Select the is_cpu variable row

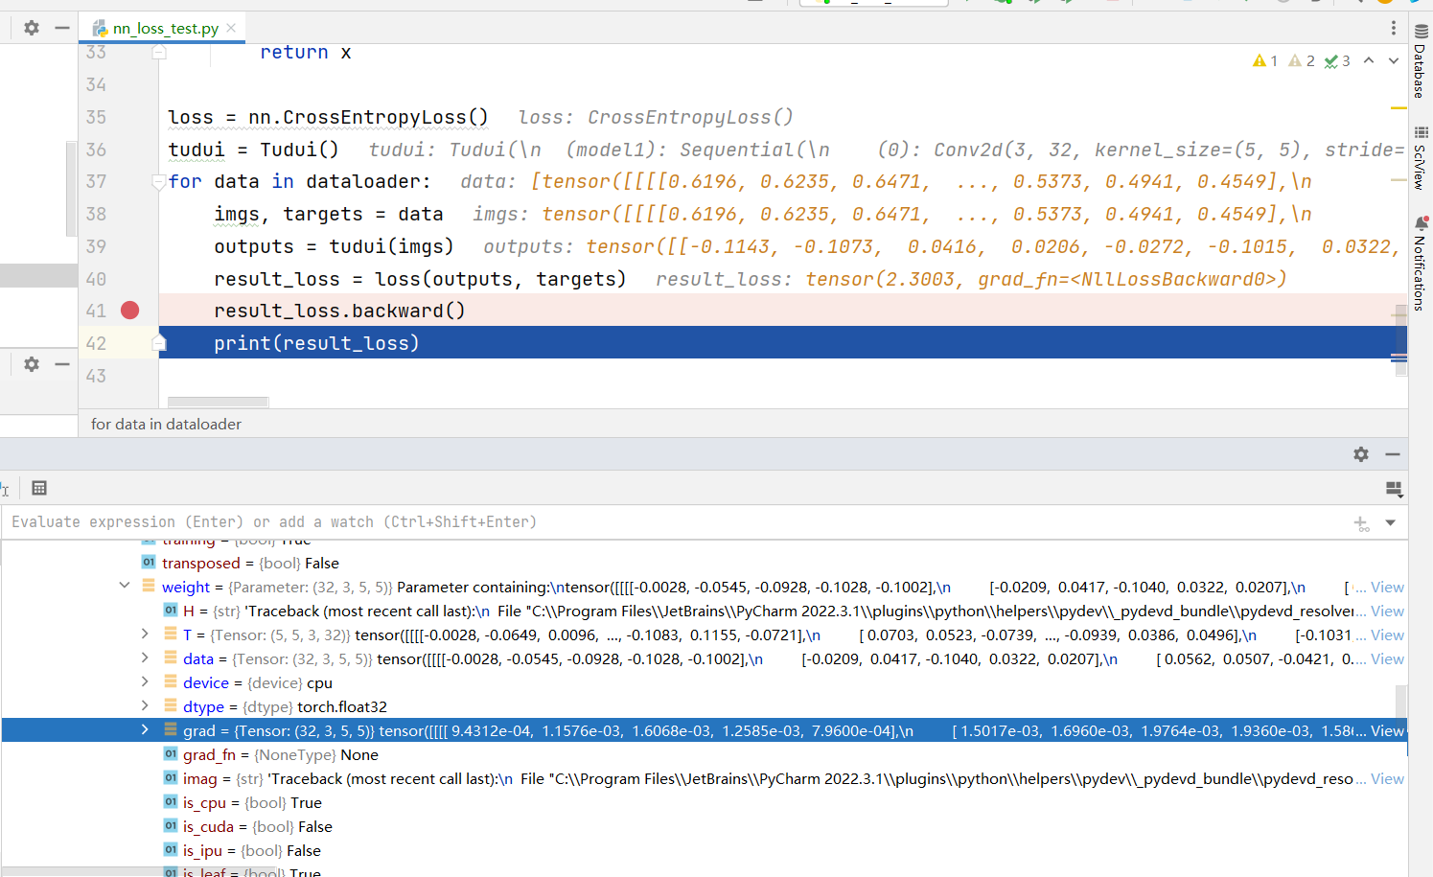pos(705,802)
